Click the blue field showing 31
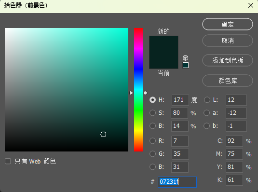258x192 pixels. click(180, 167)
